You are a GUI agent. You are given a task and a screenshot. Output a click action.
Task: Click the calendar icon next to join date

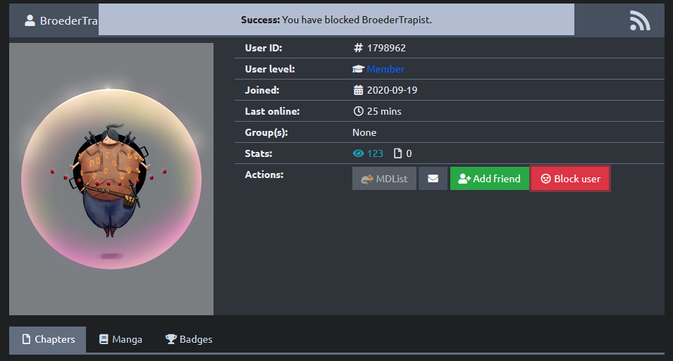[x=358, y=90]
